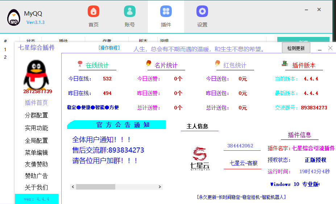Click the 运行时间 value 19时42分4秒
This screenshot has width=336, height=204.
pos(314,171)
